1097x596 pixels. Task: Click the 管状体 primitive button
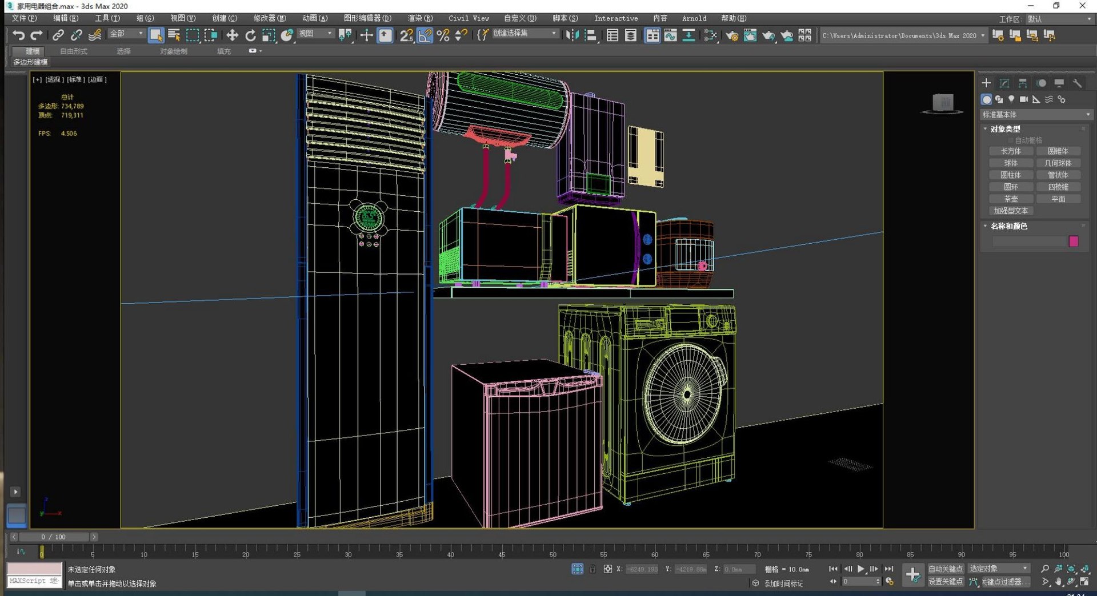pyautogui.click(x=1058, y=175)
